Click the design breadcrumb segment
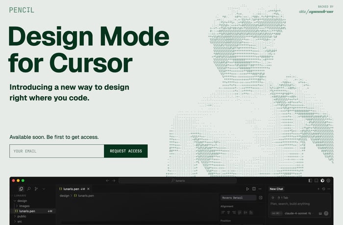 tap(64, 196)
